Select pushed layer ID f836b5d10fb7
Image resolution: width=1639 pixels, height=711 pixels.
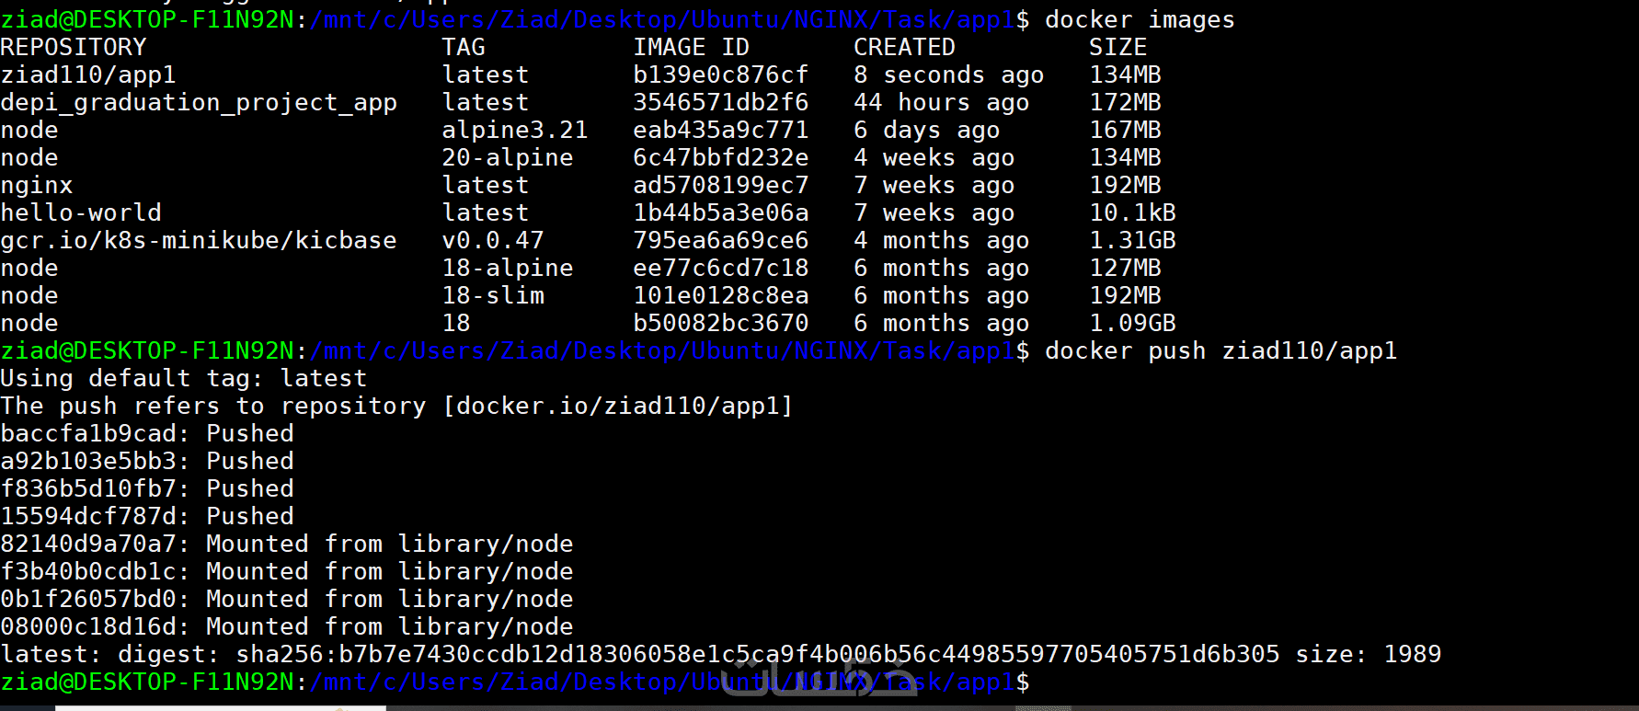88,488
